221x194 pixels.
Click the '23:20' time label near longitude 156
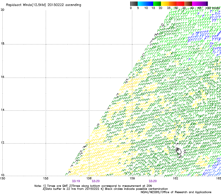point(96,181)
